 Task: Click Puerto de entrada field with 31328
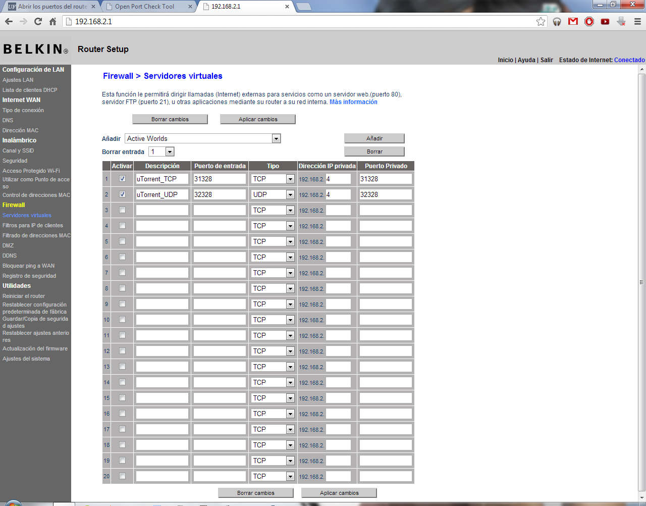[220, 179]
